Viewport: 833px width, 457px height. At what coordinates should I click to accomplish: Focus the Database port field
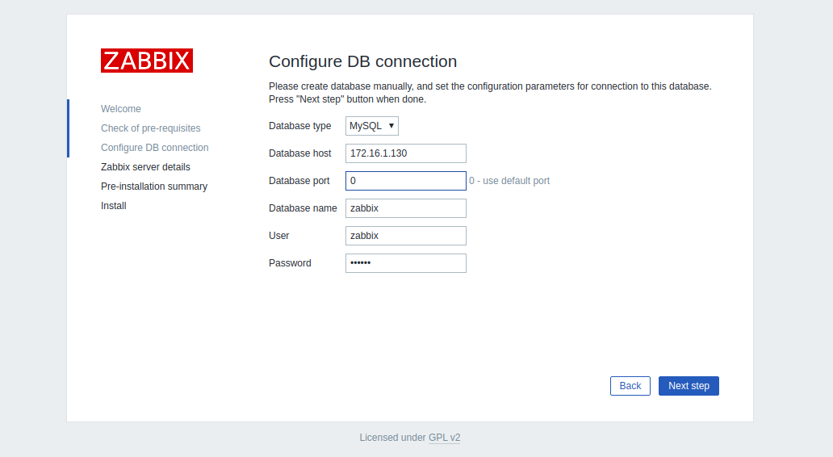(x=406, y=181)
